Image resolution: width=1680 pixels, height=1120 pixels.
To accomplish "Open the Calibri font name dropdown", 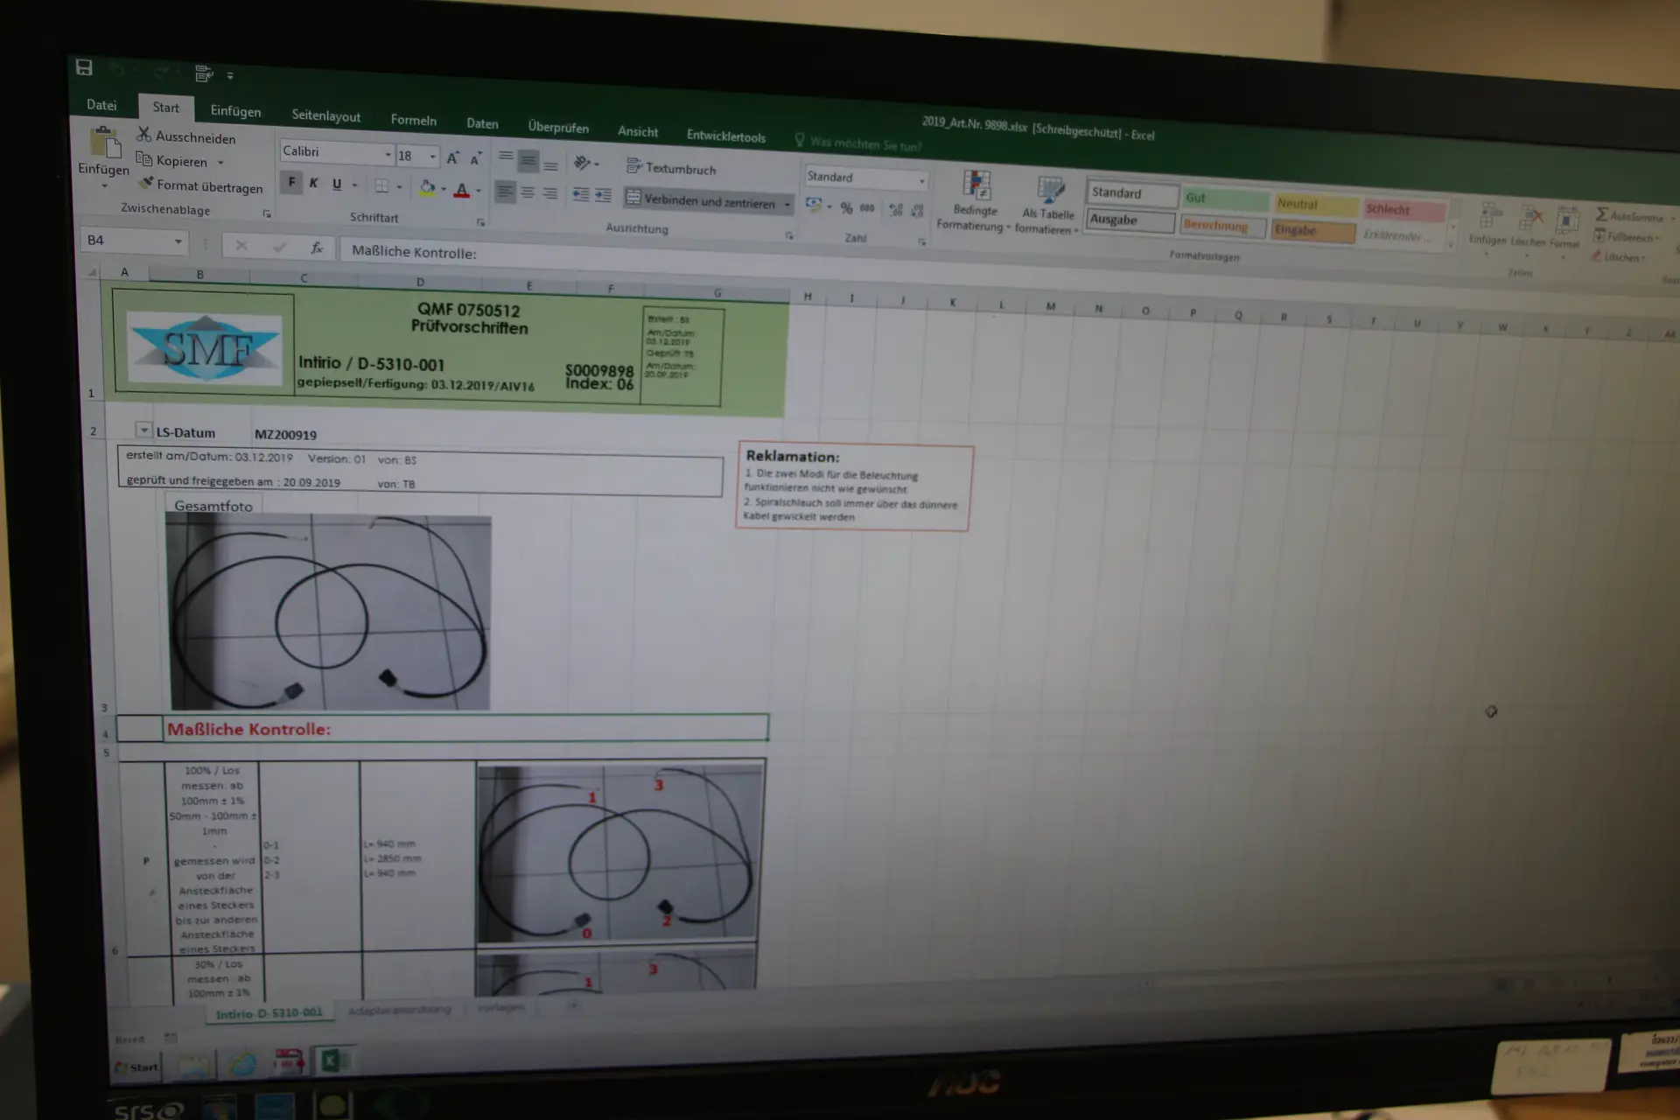I will (388, 155).
